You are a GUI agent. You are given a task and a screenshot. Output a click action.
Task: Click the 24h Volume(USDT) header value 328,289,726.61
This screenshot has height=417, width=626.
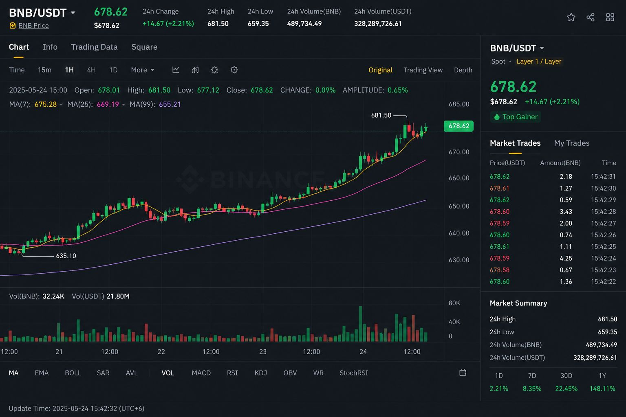click(378, 24)
